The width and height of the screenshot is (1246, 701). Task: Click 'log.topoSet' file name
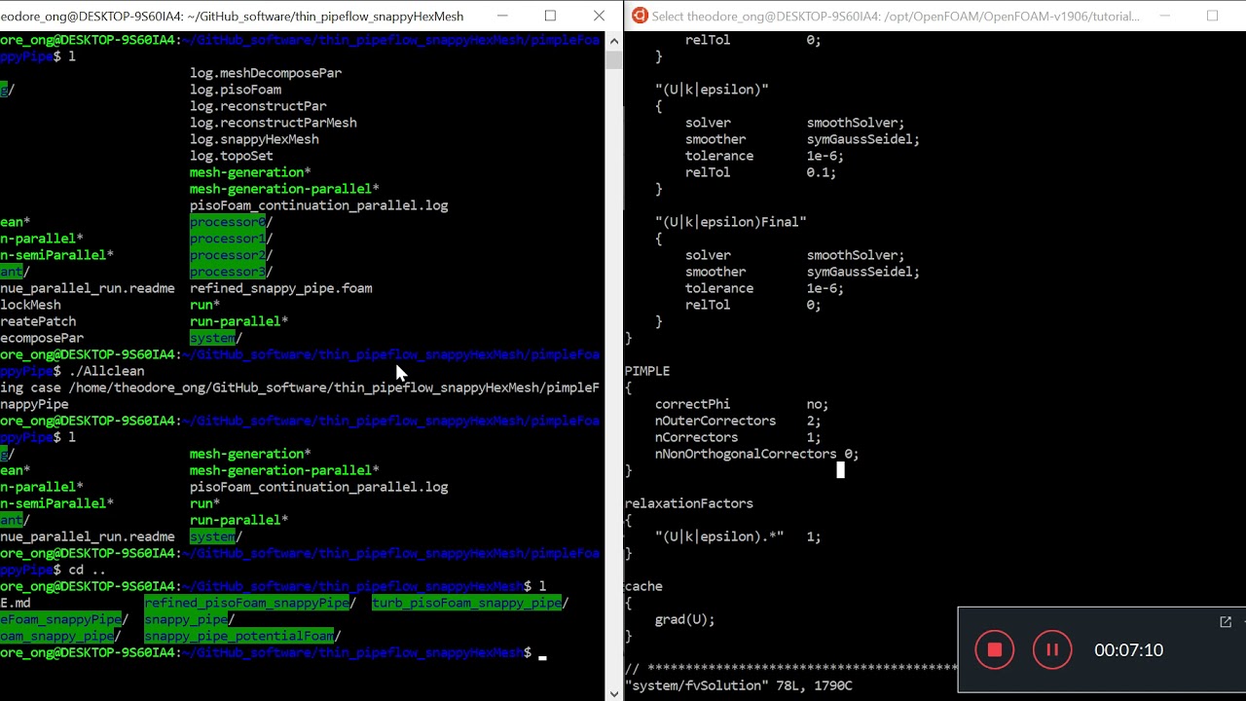coord(232,156)
